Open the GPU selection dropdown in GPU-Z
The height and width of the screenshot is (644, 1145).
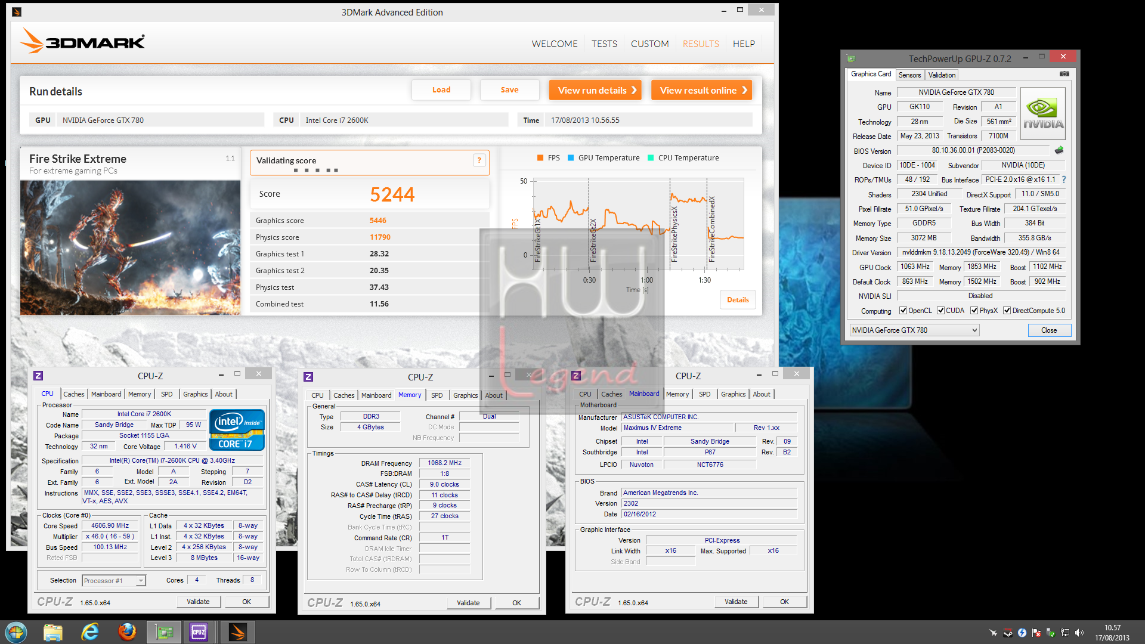[x=914, y=330]
